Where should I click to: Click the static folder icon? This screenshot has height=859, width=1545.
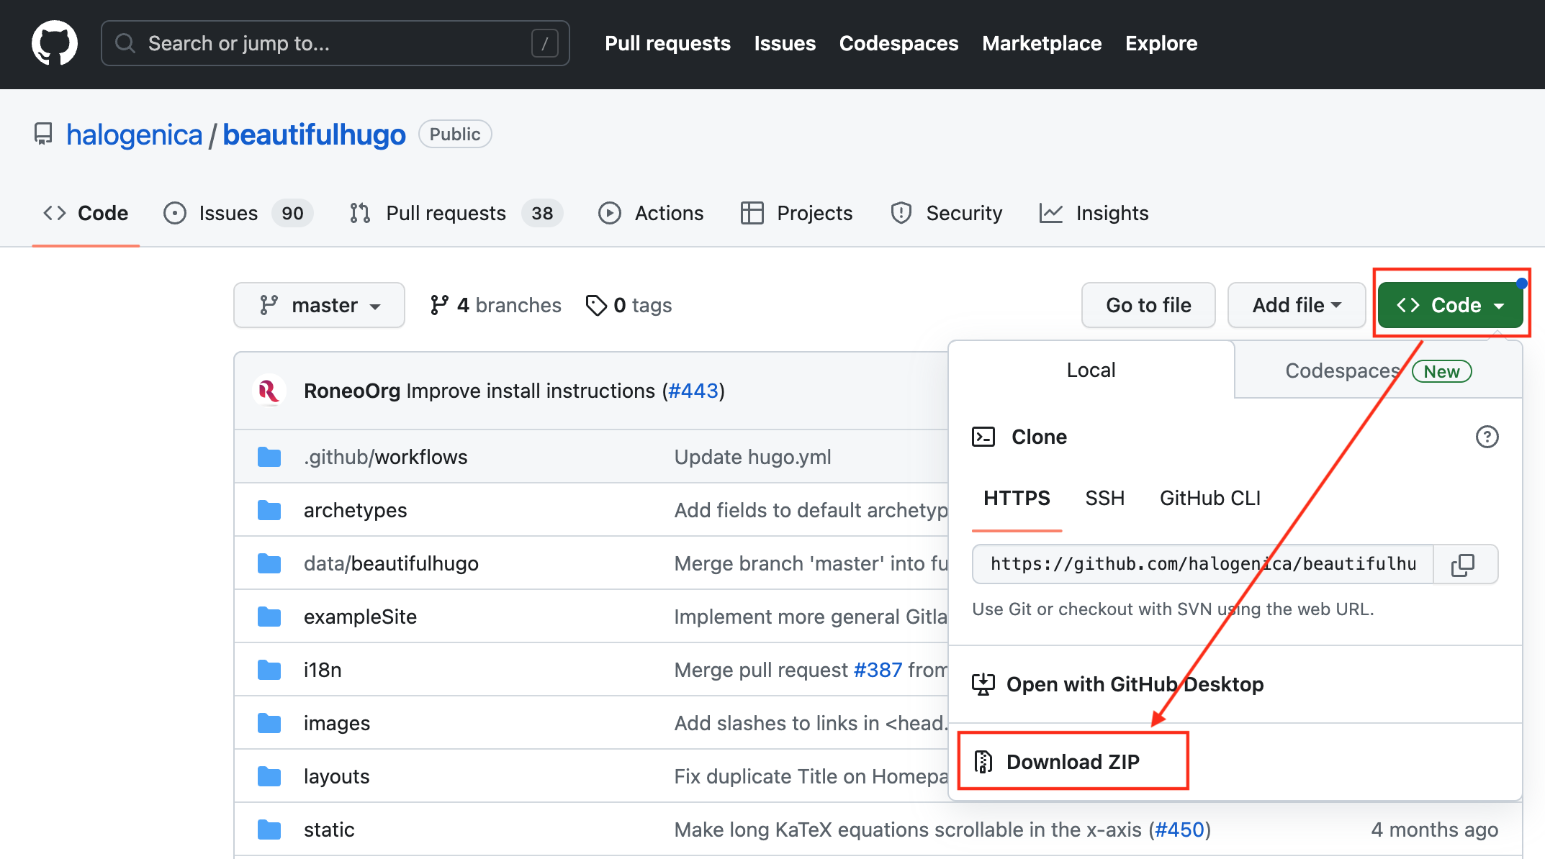click(269, 830)
